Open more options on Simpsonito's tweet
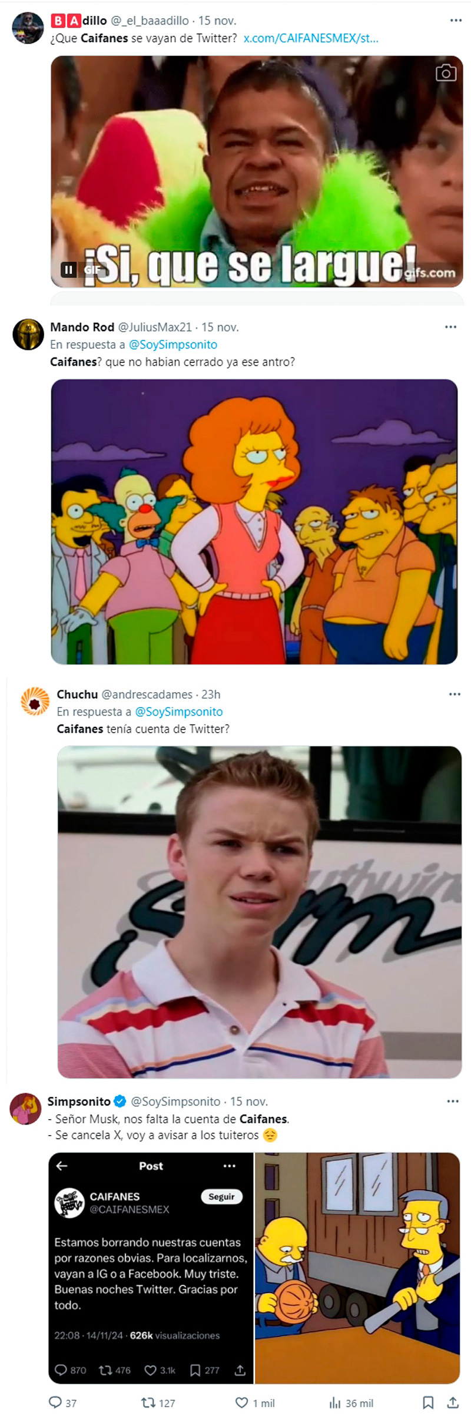 (452, 1101)
